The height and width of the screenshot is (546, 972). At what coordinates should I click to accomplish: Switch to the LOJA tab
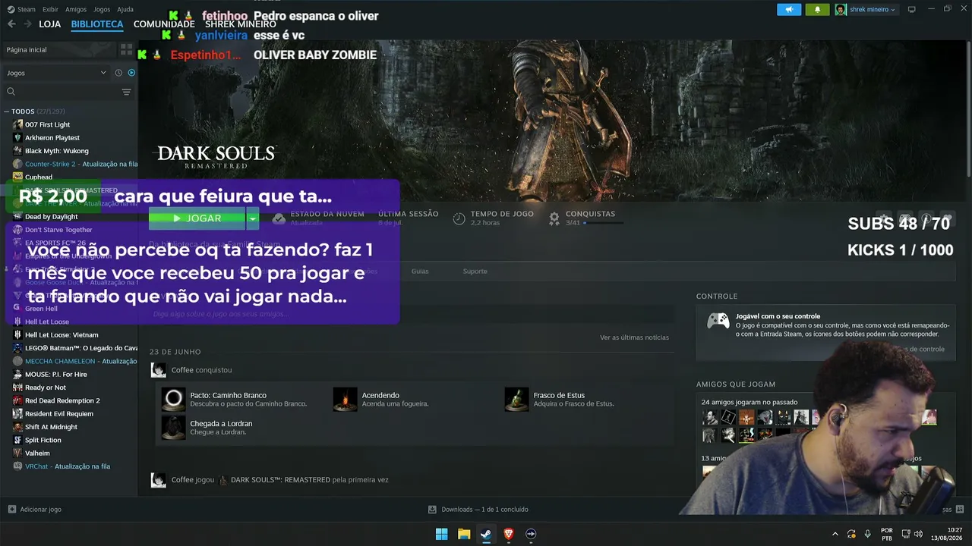[x=49, y=24]
